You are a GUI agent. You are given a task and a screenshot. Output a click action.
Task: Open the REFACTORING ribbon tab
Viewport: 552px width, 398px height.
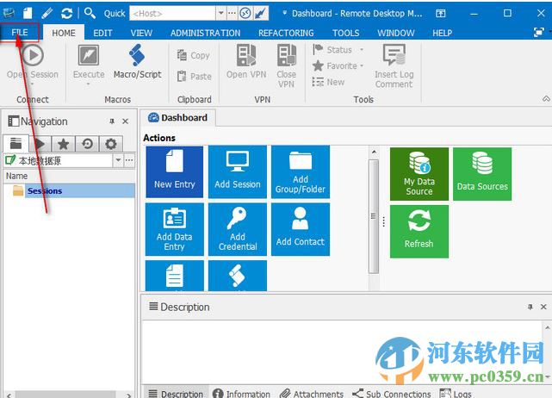(x=286, y=33)
